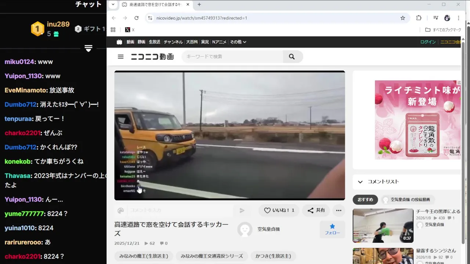Open the media control icon in the toolbar
This screenshot has height=264, width=470.
pos(435,18)
